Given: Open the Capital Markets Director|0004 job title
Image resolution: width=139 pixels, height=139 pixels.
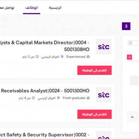Looking at the screenshot, I should pyautogui.click(x=45, y=46).
